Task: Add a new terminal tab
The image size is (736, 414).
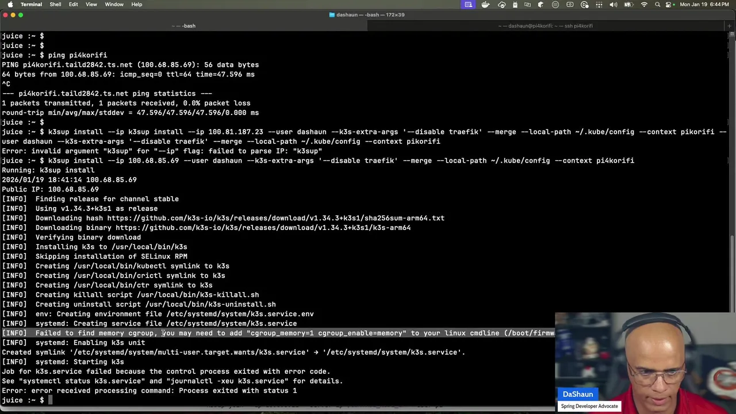Action: [730, 26]
